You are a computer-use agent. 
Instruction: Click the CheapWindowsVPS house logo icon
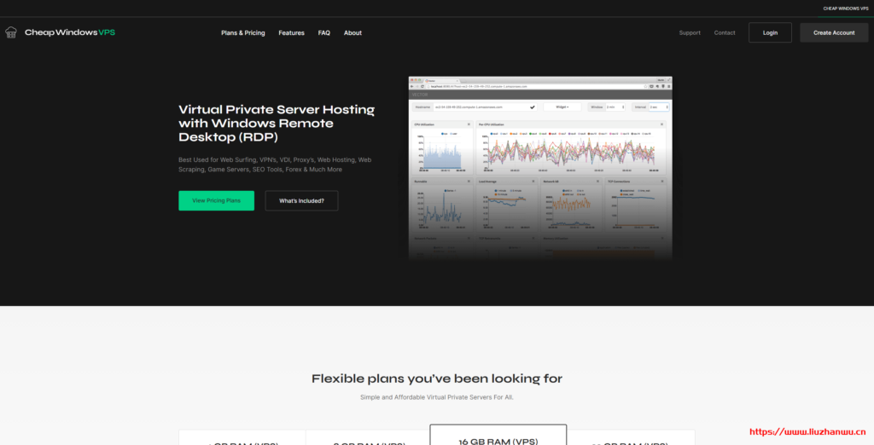[x=11, y=32]
